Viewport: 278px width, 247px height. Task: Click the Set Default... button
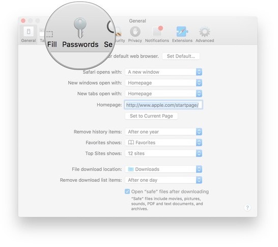[181, 56]
